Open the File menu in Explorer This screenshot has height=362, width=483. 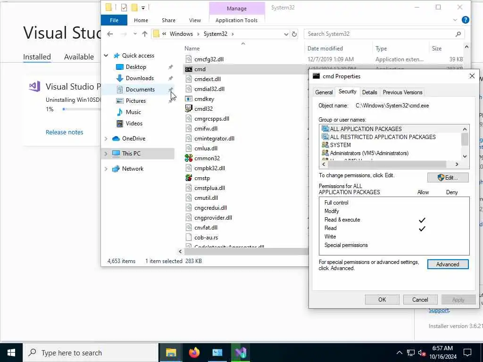[114, 20]
